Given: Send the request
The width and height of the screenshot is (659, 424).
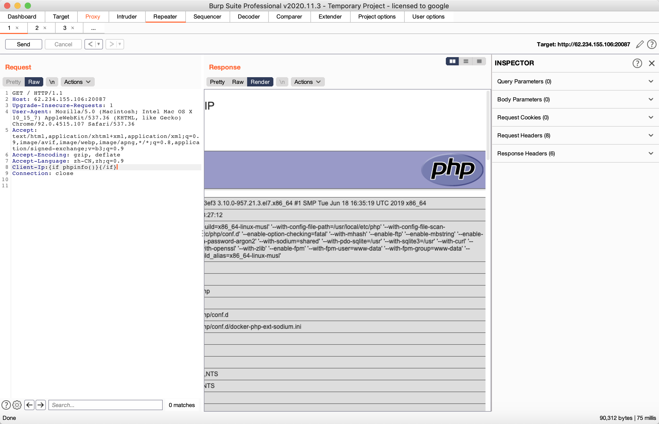Looking at the screenshot, I should [x=24, y=44].
